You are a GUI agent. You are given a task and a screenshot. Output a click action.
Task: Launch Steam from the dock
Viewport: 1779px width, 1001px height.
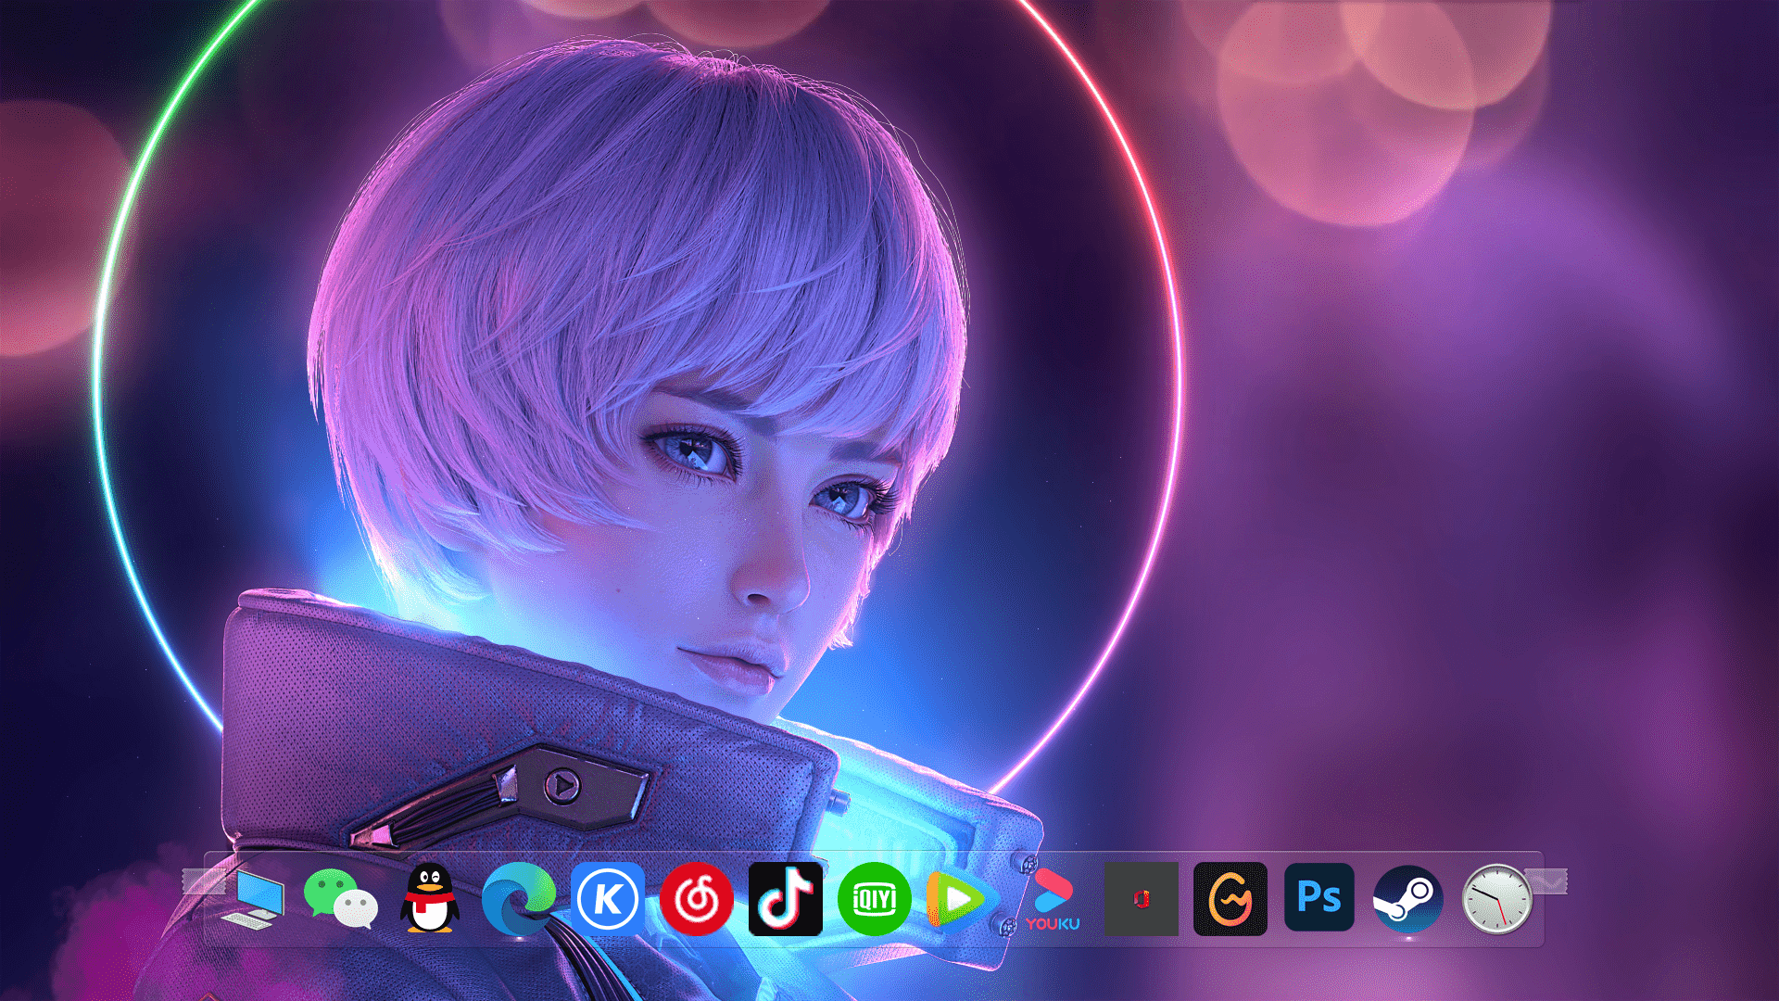pos(1408,898)
